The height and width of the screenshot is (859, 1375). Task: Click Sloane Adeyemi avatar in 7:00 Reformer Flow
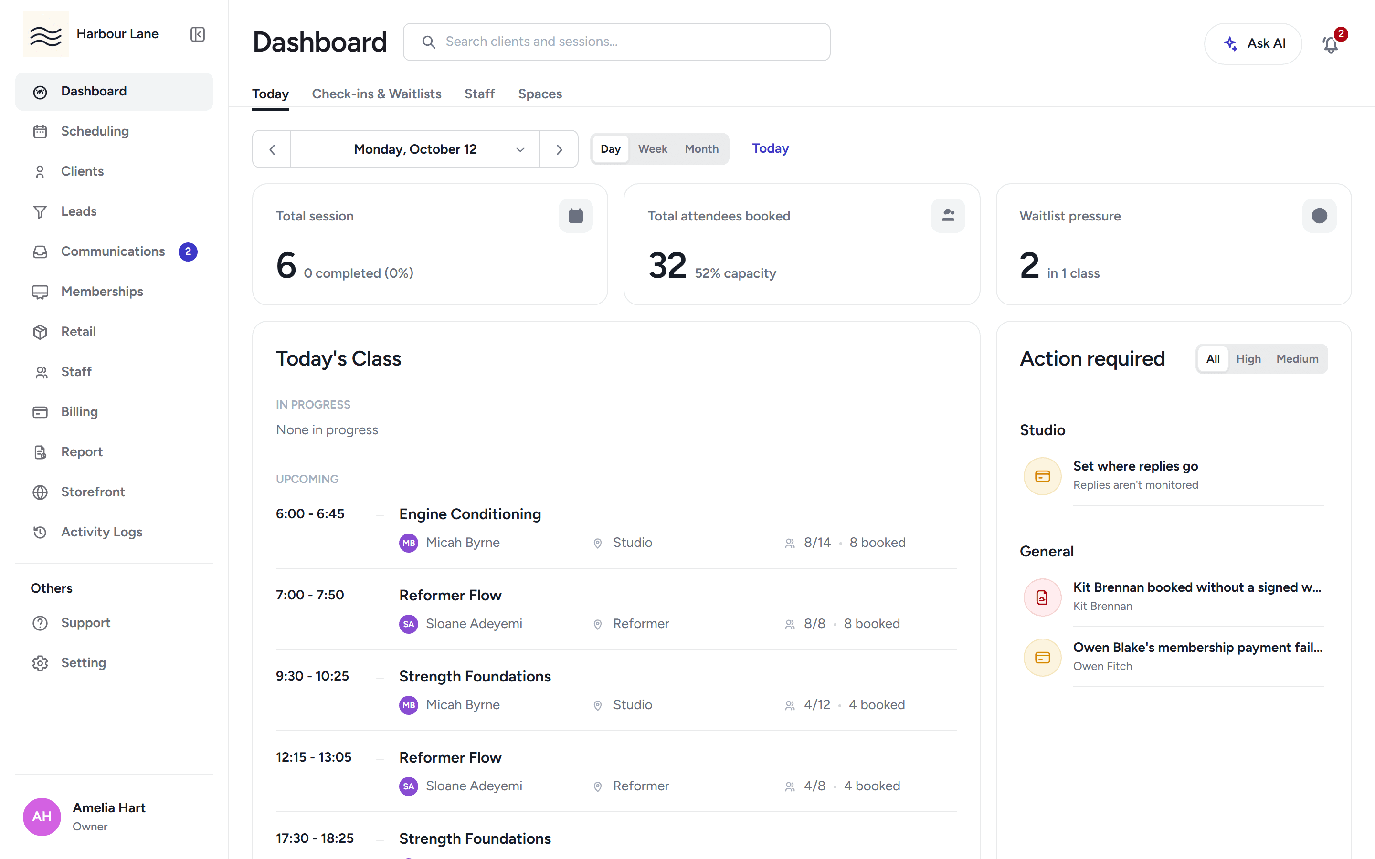pos(409,624)
